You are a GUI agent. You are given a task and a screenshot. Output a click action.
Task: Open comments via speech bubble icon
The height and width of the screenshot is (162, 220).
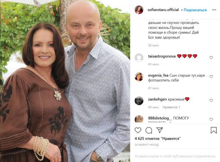coord(149,130)
